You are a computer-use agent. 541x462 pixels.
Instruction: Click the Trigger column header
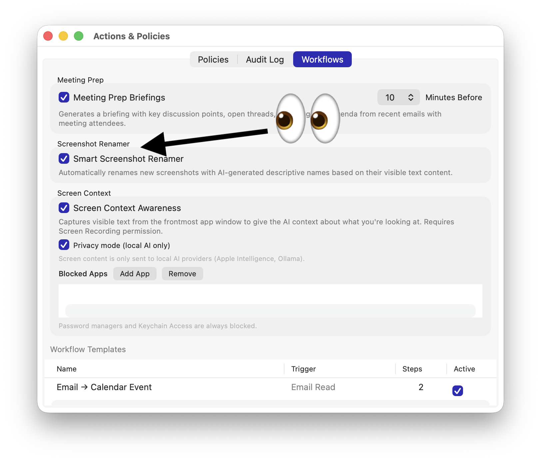(303, 369)
